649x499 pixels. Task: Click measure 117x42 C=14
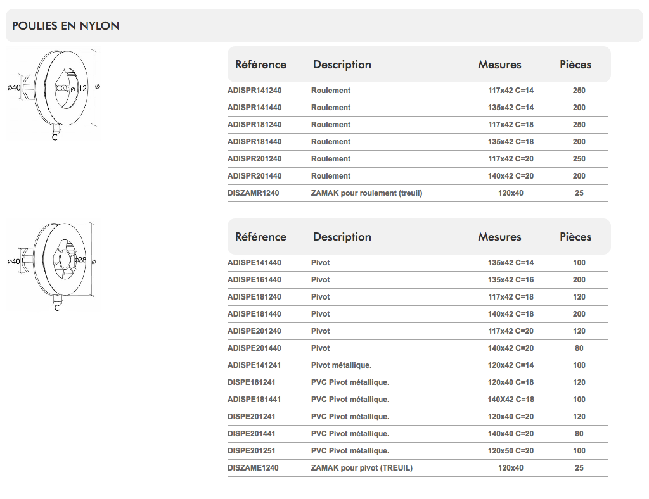510,90
